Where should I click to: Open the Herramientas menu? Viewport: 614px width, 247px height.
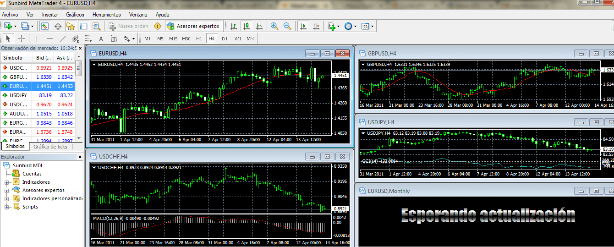pos(106,15)
